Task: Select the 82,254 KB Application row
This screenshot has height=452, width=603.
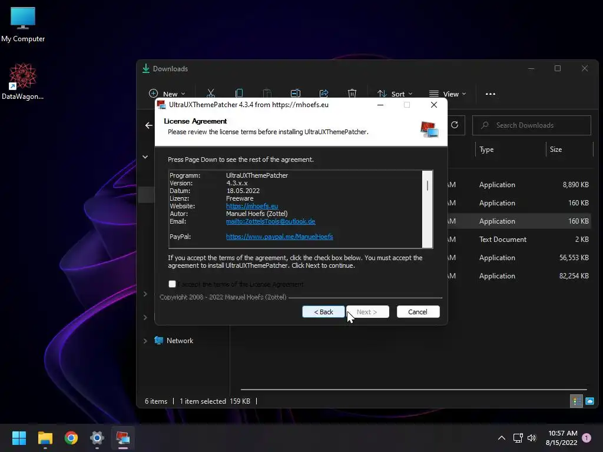Action: (519, 276)
